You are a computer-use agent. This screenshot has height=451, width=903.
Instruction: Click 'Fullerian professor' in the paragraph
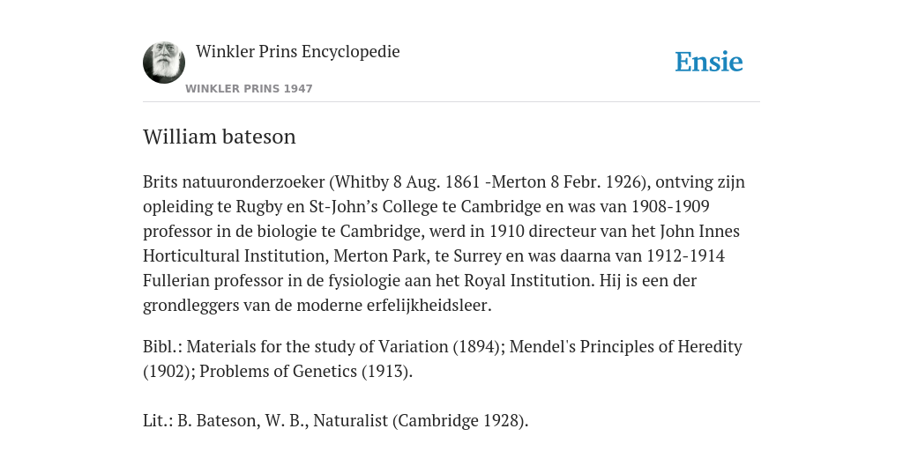point(213,281)
